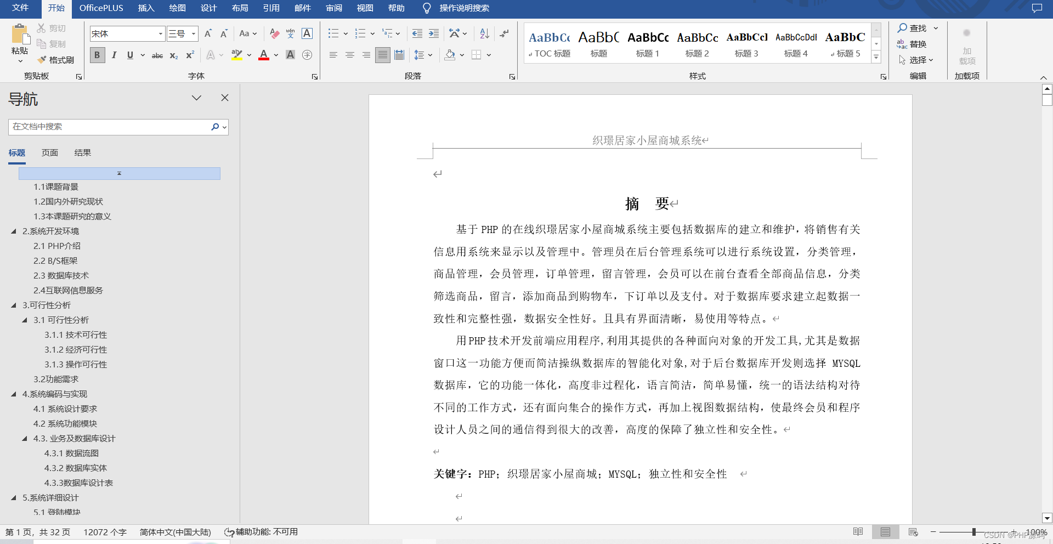1053x544 pixels.
Task: Toggle underline formatting
Action: (130, 55)
